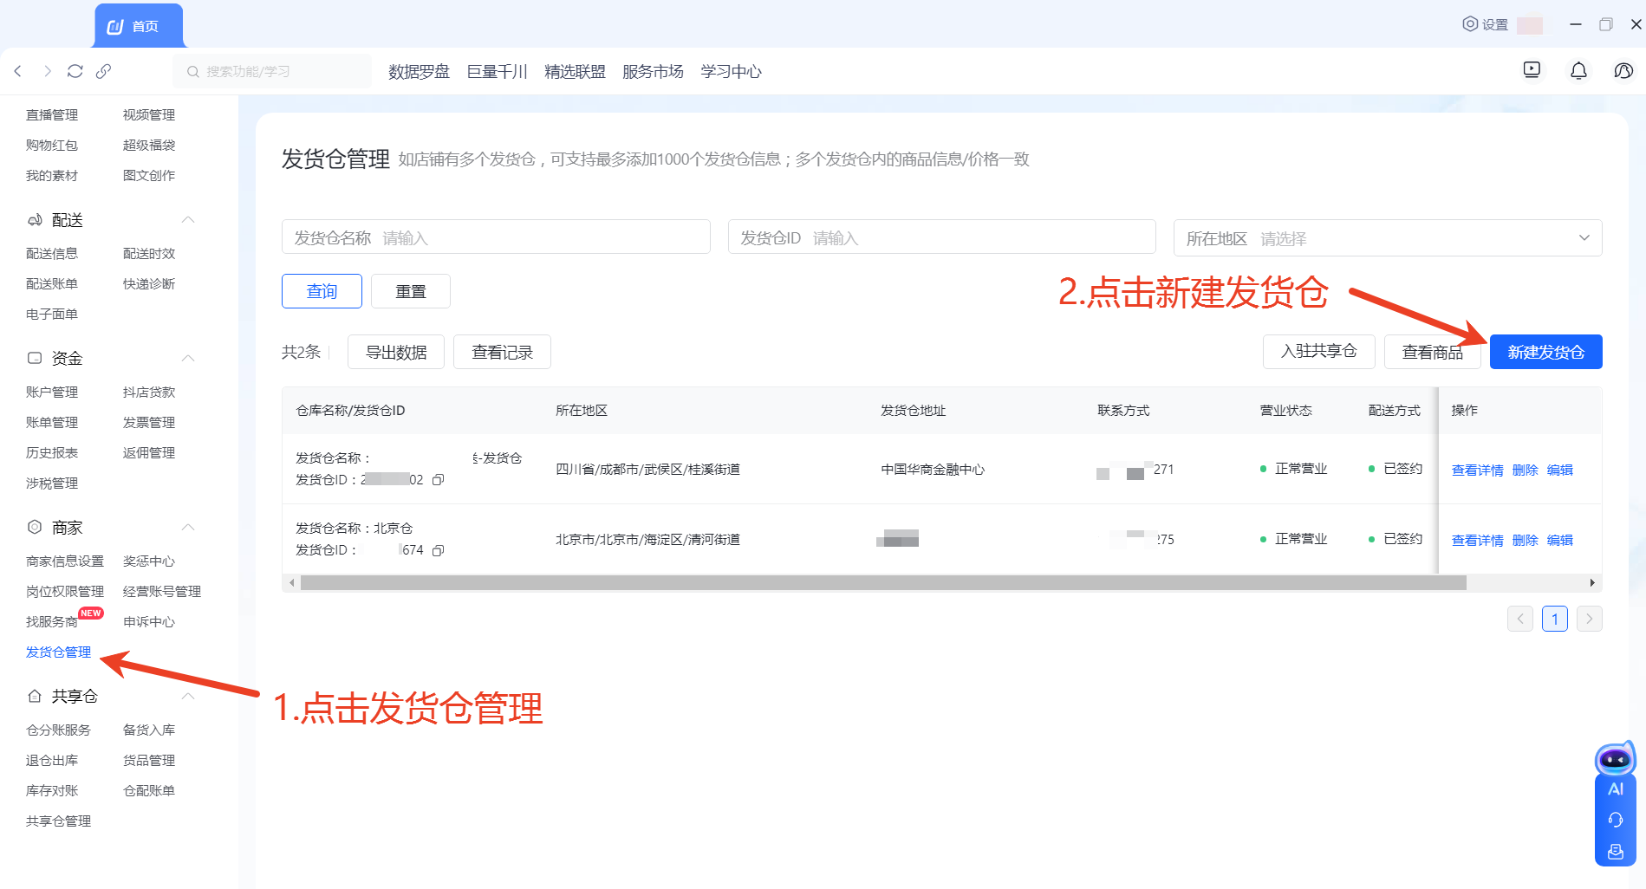The image size is (1646, 889).
Task: Open the AI assistant robot icon
Action: pyautogui.click(x=1615, y=761)
